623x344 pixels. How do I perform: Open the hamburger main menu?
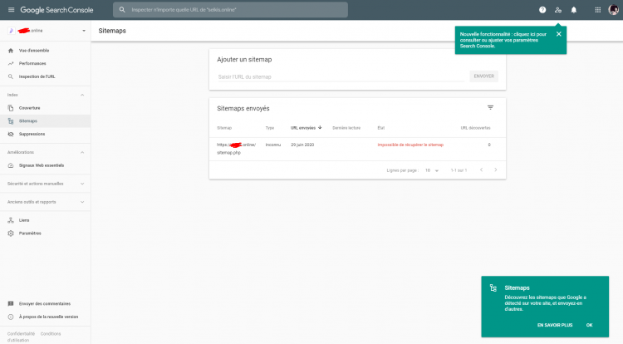click(11, 10)
